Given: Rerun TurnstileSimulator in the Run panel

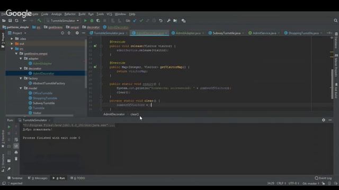Looking at the screenshot, I should [9, 127].
